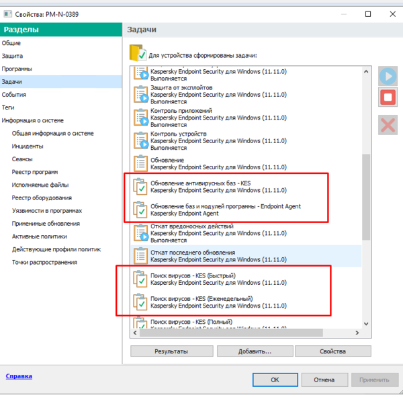Select Поиск вирусов - KES (Быстрый) text

pyautogui.click(x=193, y=275)
